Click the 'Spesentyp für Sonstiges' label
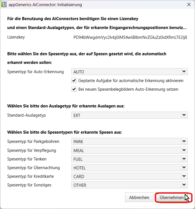 (29, 185)
